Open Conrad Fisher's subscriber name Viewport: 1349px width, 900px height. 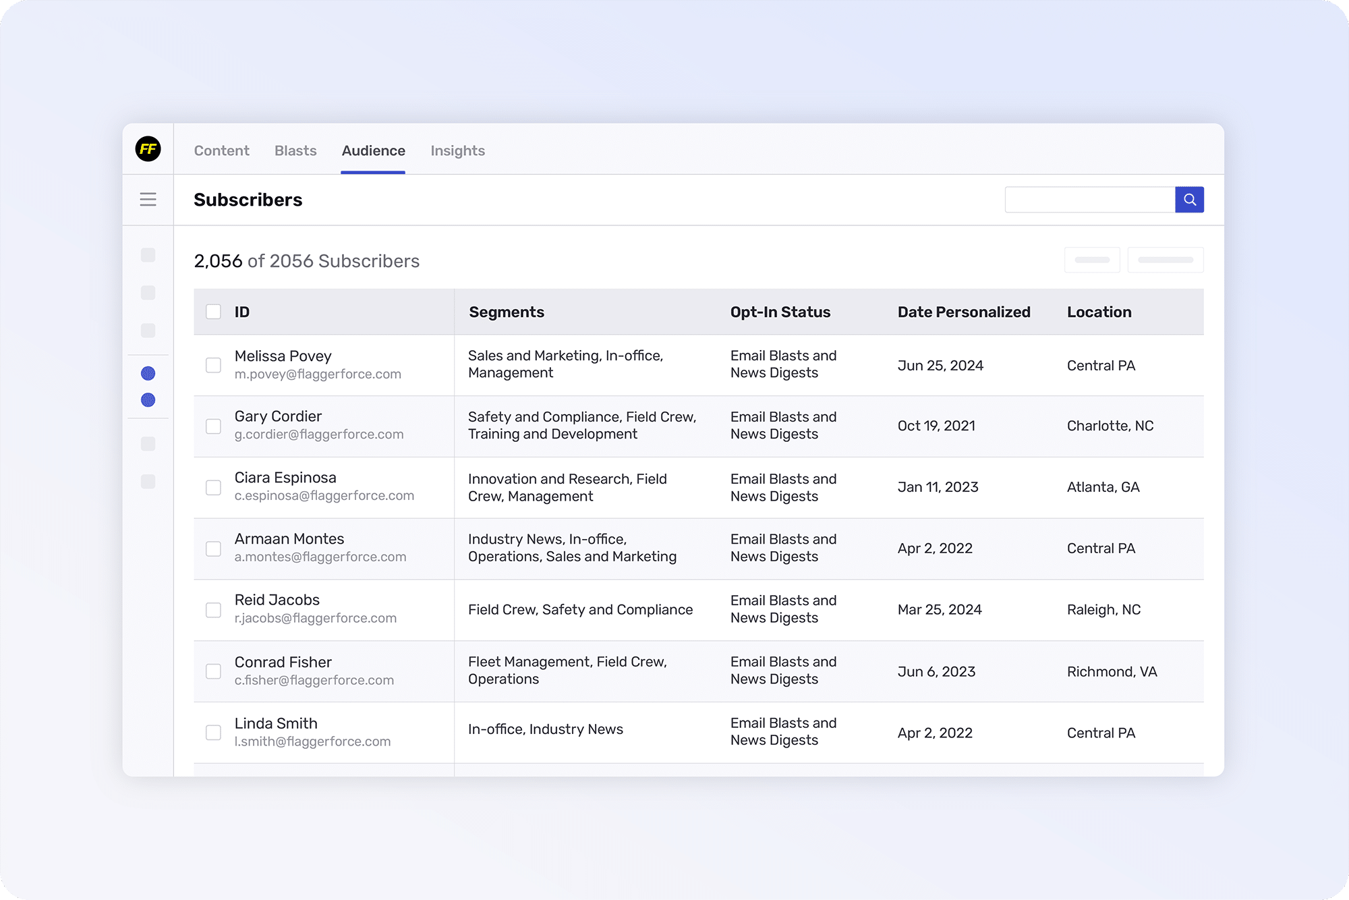pos(283,662)
